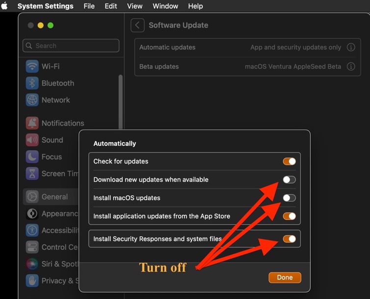Turn off Install application updates from App Store

(x=290, y=216)
